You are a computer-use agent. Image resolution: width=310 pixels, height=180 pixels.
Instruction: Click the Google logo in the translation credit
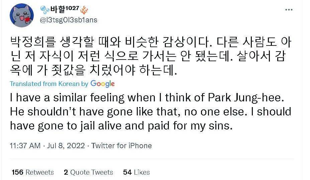[x=102, y=84]
